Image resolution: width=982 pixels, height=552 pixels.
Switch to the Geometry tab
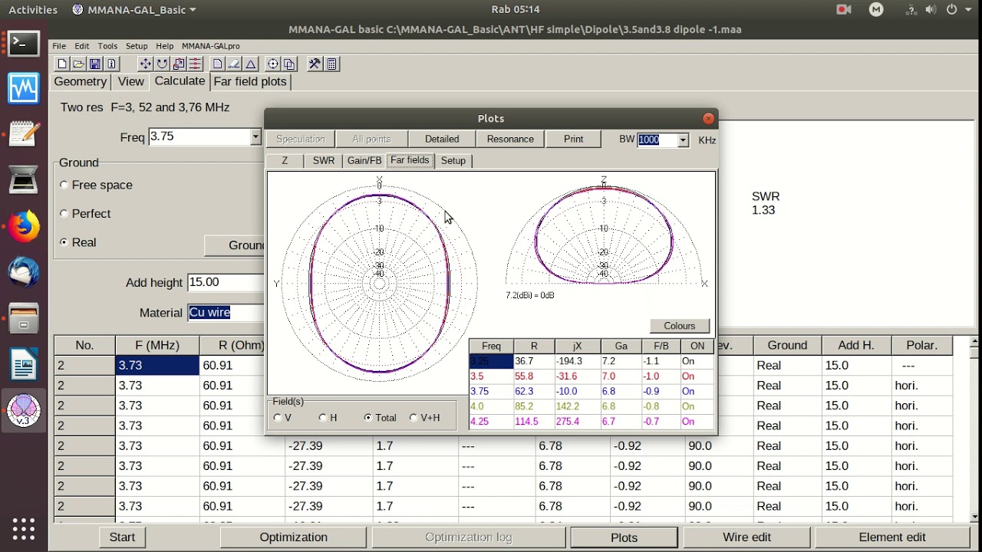(81, 81)
